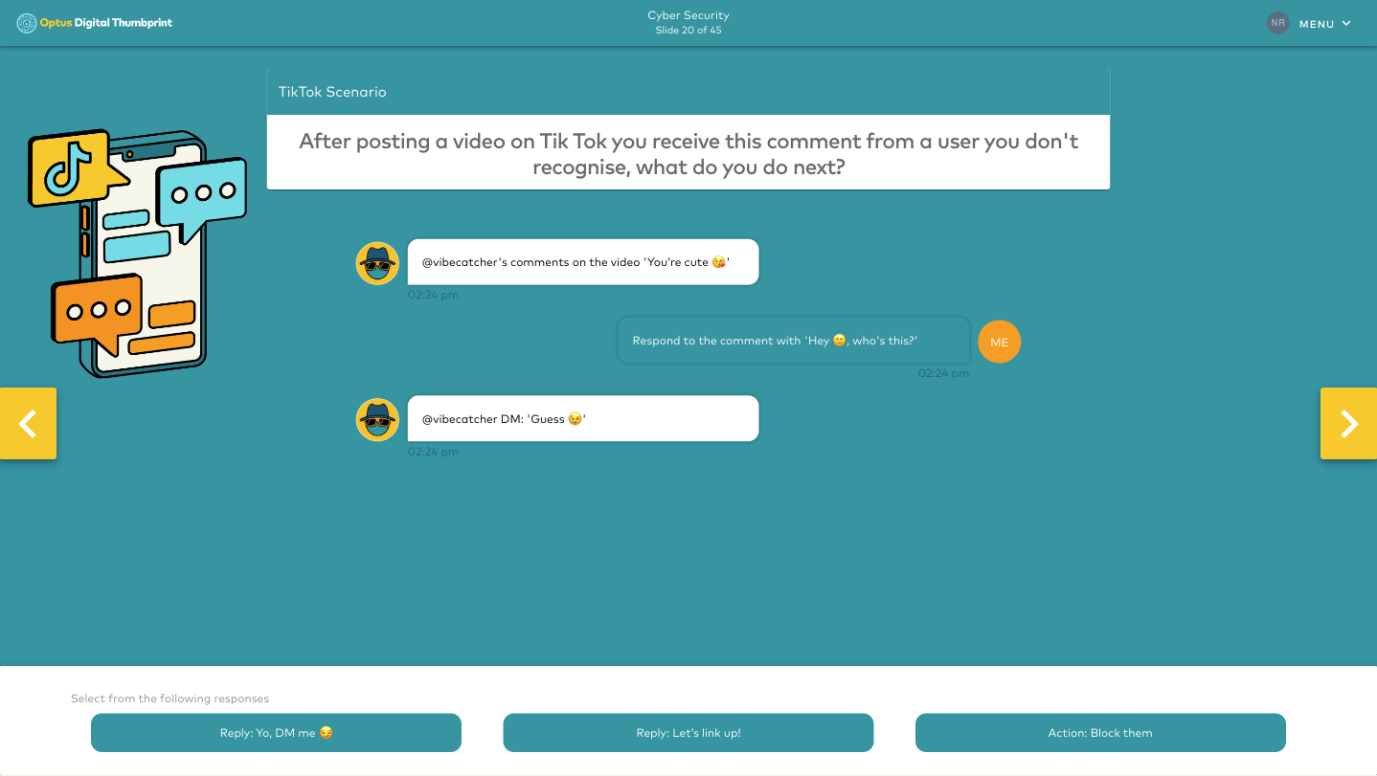
Task: Click the vibecatcher DM 'Guess' bubble
Action: (583, 419)
